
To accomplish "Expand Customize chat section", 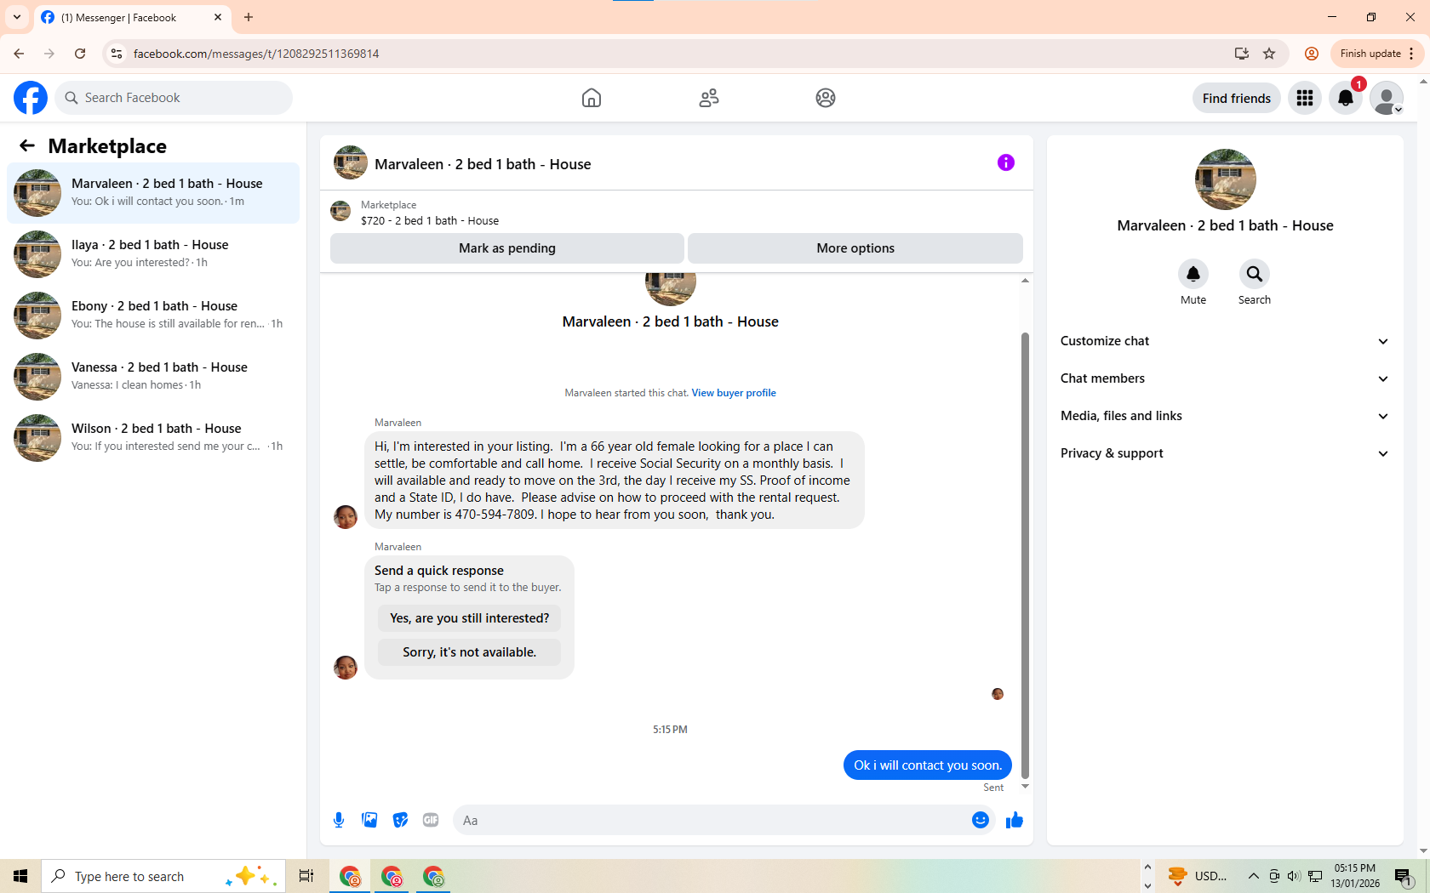I will coord(1225,341).
